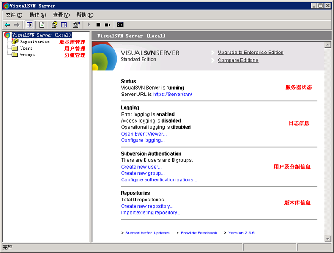This screenshot has width=334, height=253.
Task: Click the Start service play icon
Action: (89, 25)
